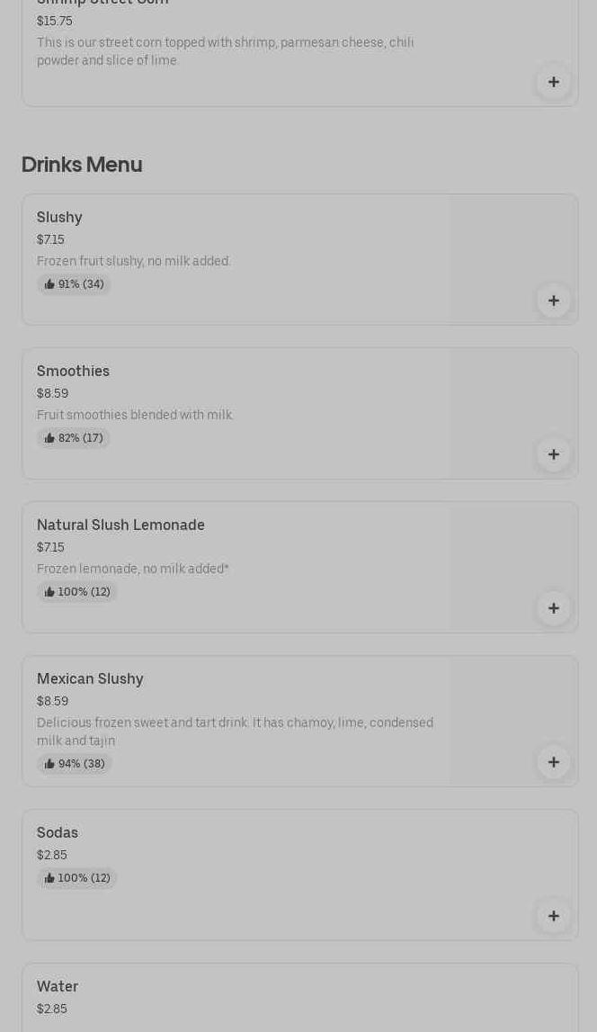
Task: Open the Mexican Slushy image thumbnail
Action: 513,721
